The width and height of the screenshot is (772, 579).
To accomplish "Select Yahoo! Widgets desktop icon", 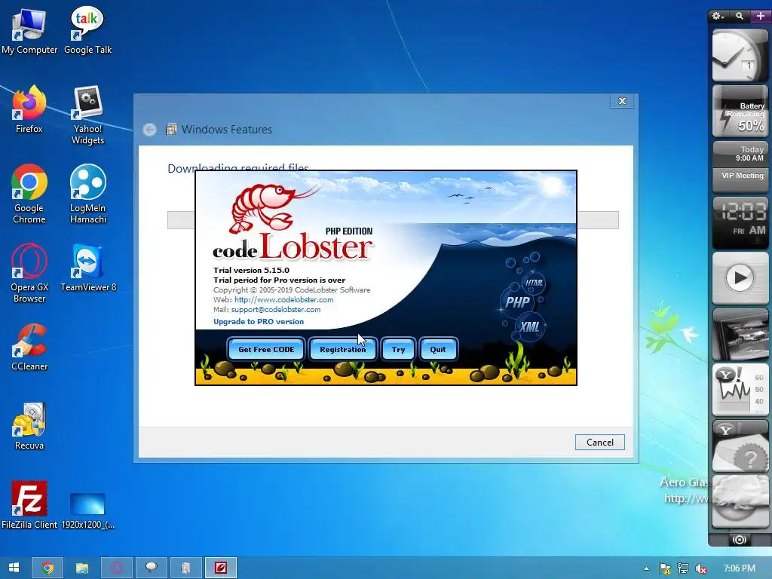I will (87, 115).
